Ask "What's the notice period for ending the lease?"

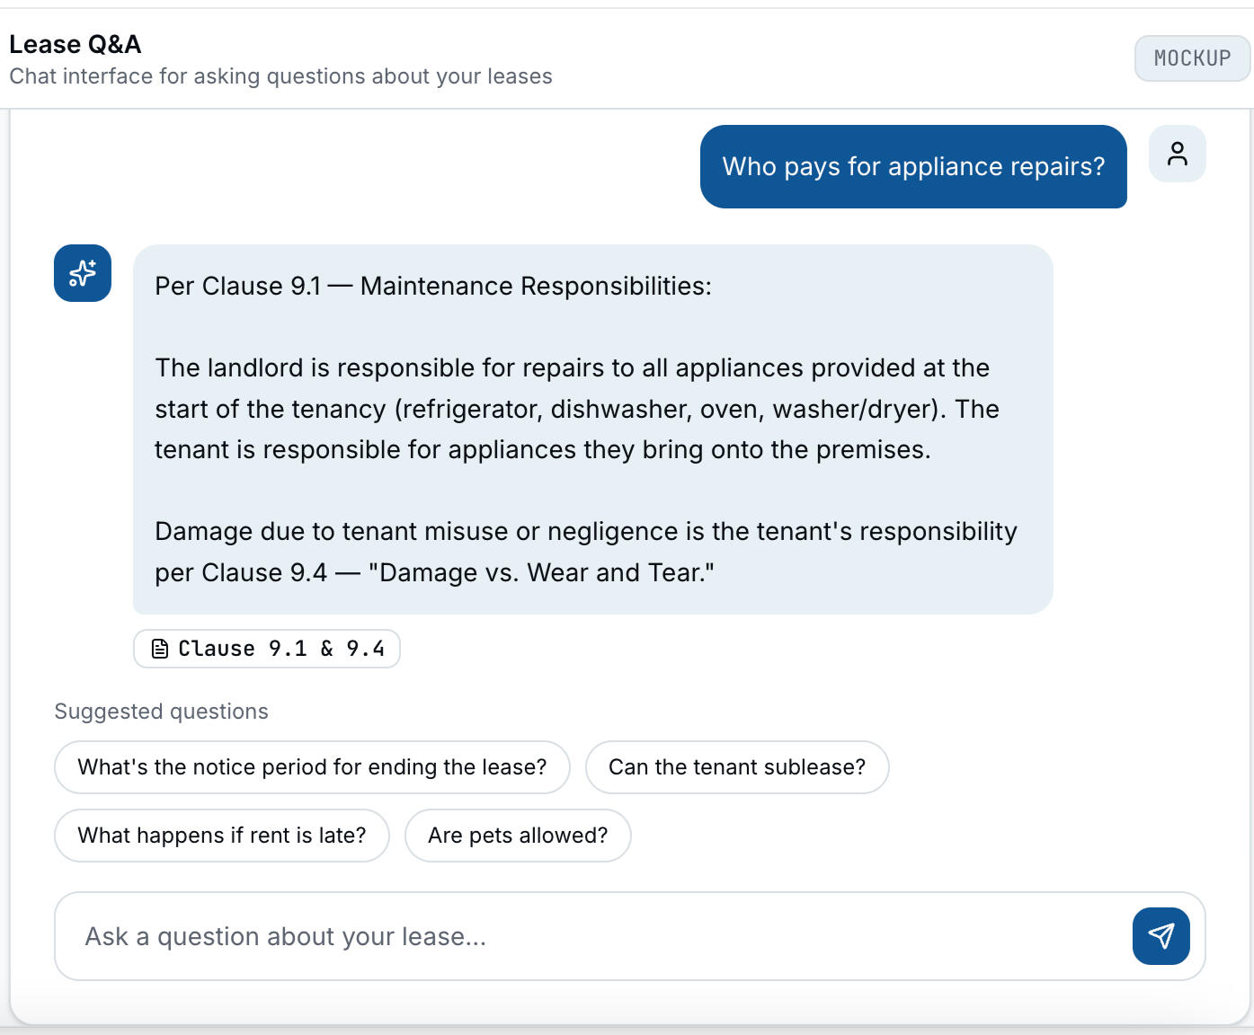[312, 767]
